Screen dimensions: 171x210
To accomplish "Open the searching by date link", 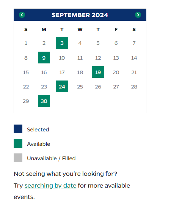I will click(x=50, y=185).
